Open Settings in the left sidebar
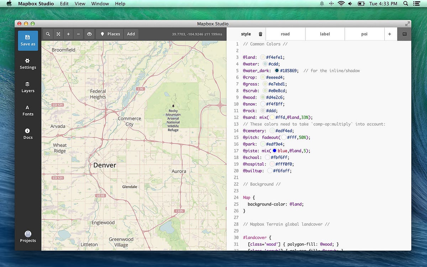 point(28,64)
